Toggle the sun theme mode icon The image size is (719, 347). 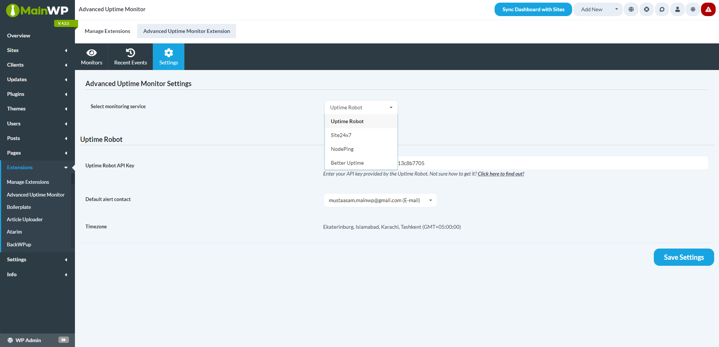point(693,9)
